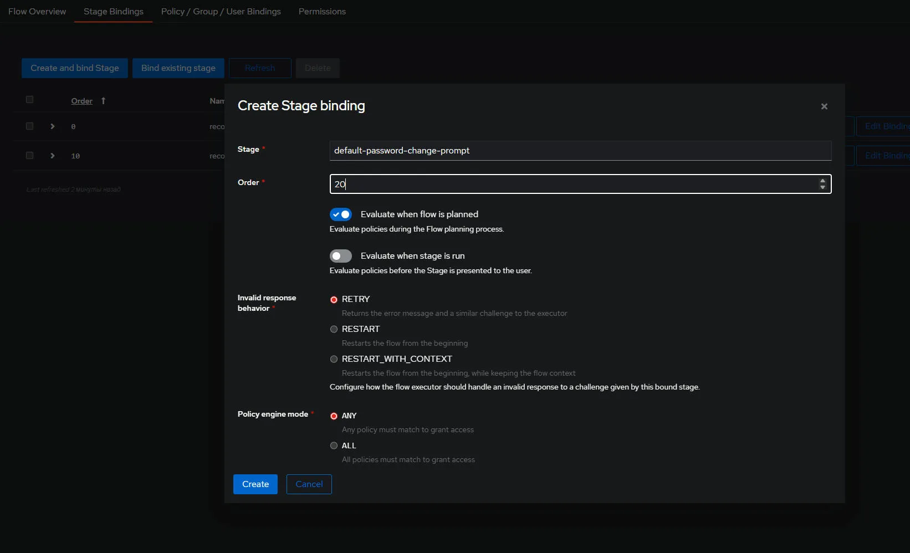Choose the ALL policy engine mode
The image size is (910, 553).
coord(334,446)
